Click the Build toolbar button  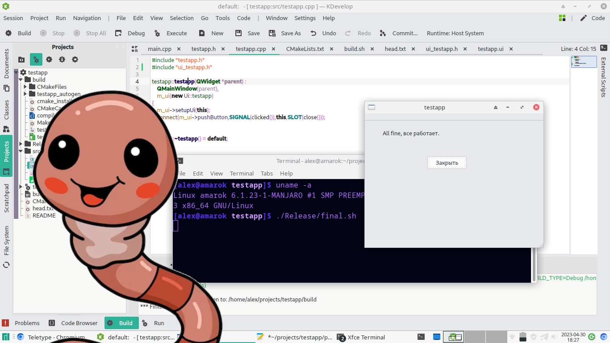click(x=18, y=33)
